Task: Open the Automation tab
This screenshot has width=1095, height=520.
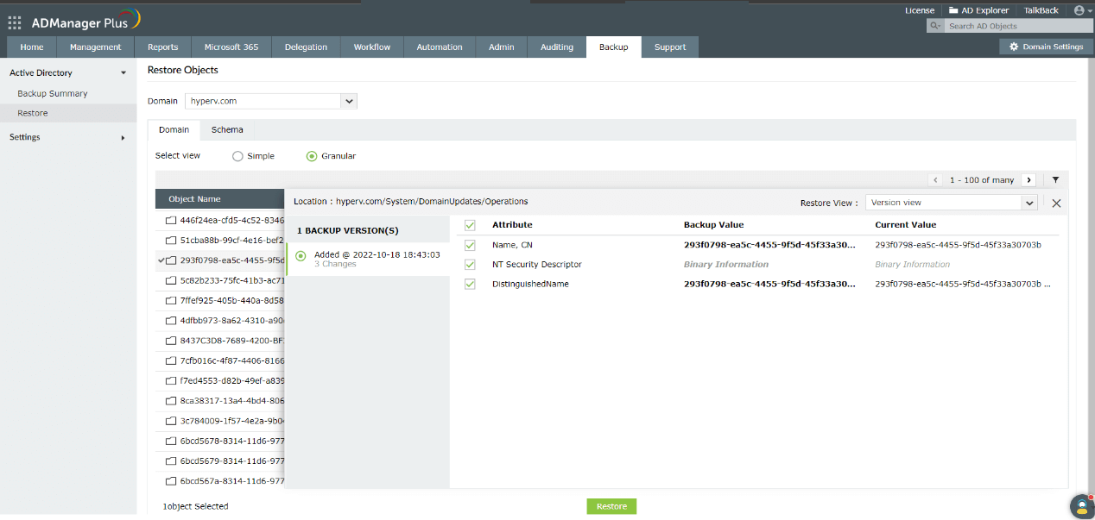Action: [x=440, y=47]
